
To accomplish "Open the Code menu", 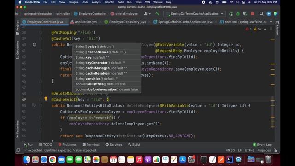I will tap(85, 2).
